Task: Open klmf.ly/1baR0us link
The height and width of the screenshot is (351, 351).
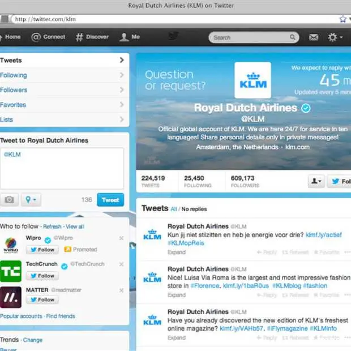Action: tap(246, 286)
